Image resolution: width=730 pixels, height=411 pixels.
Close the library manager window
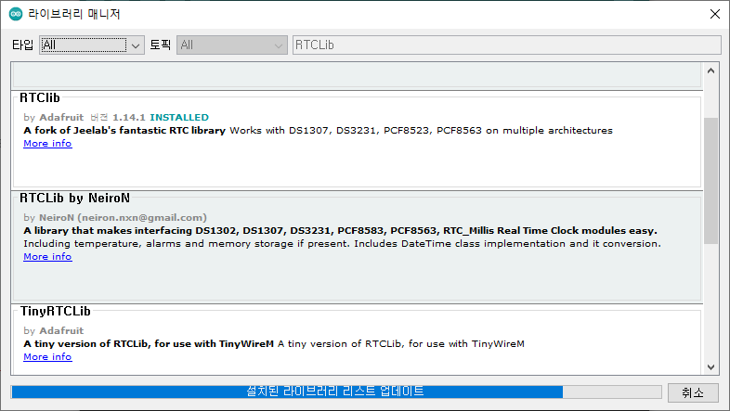coord(714,14)
